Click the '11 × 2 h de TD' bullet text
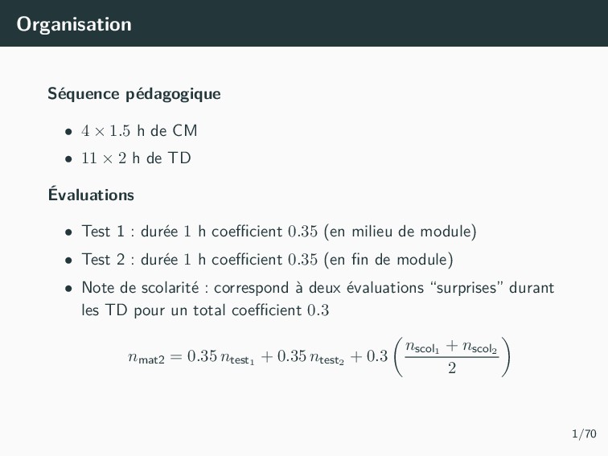The height and width of the screenshot is (456, 608). pos(136,158)
